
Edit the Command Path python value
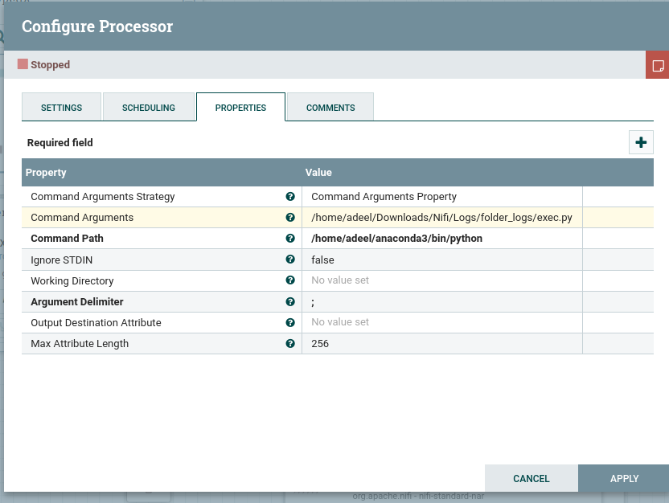point(441,239)
